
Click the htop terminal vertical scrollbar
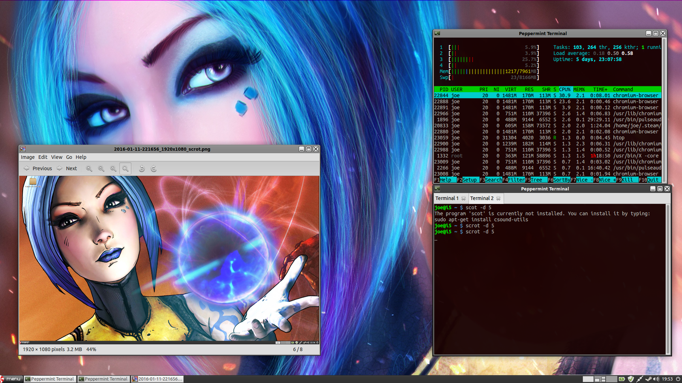(x=664, y=111)
